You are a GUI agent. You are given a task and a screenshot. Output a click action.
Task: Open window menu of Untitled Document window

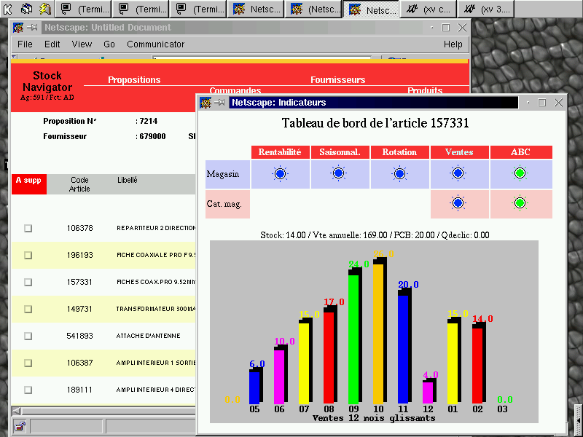click(18, 28)
